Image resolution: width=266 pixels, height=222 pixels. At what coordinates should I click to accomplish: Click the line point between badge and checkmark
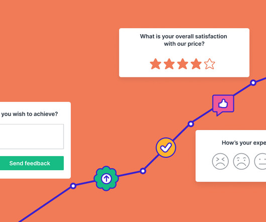click(143, 171)
